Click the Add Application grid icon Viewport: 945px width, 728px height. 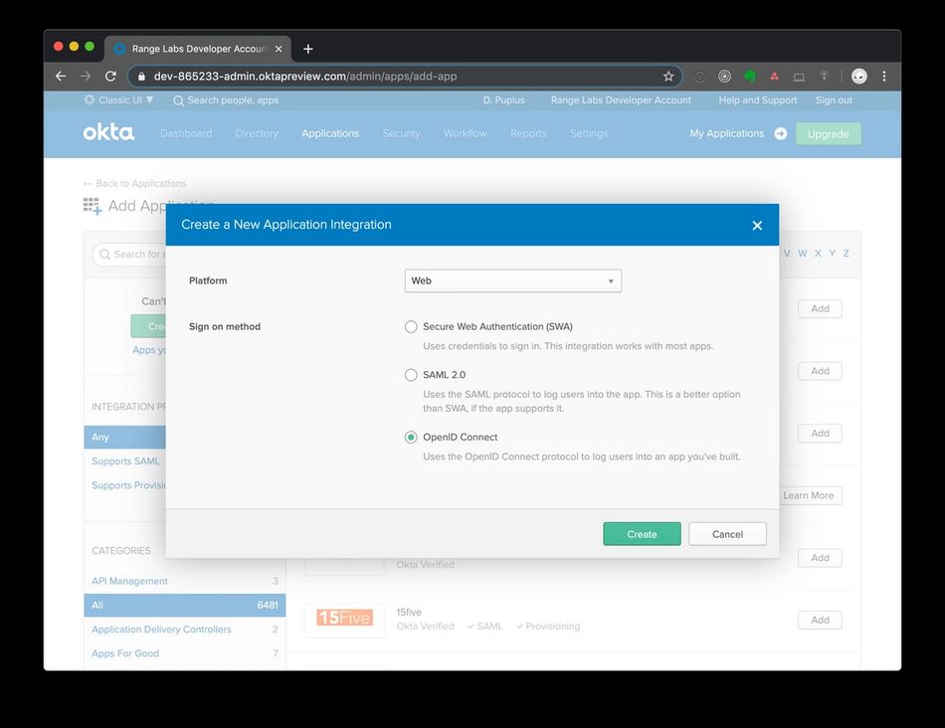pos(92,206)
